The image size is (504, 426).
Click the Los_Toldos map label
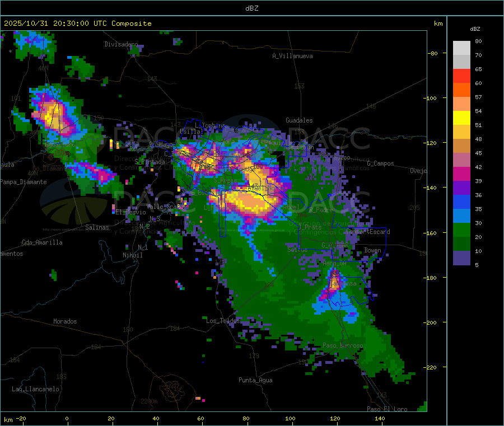pos(223,321)
